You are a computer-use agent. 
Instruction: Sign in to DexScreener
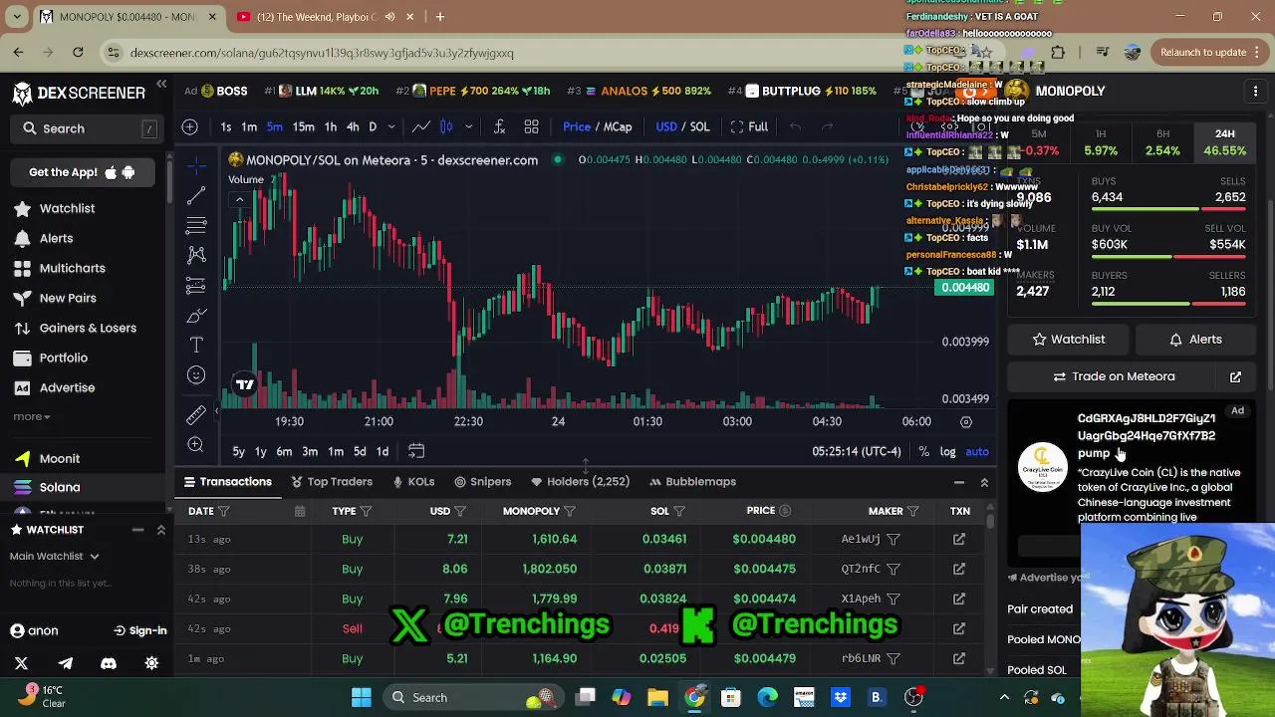tap(140, 630)
